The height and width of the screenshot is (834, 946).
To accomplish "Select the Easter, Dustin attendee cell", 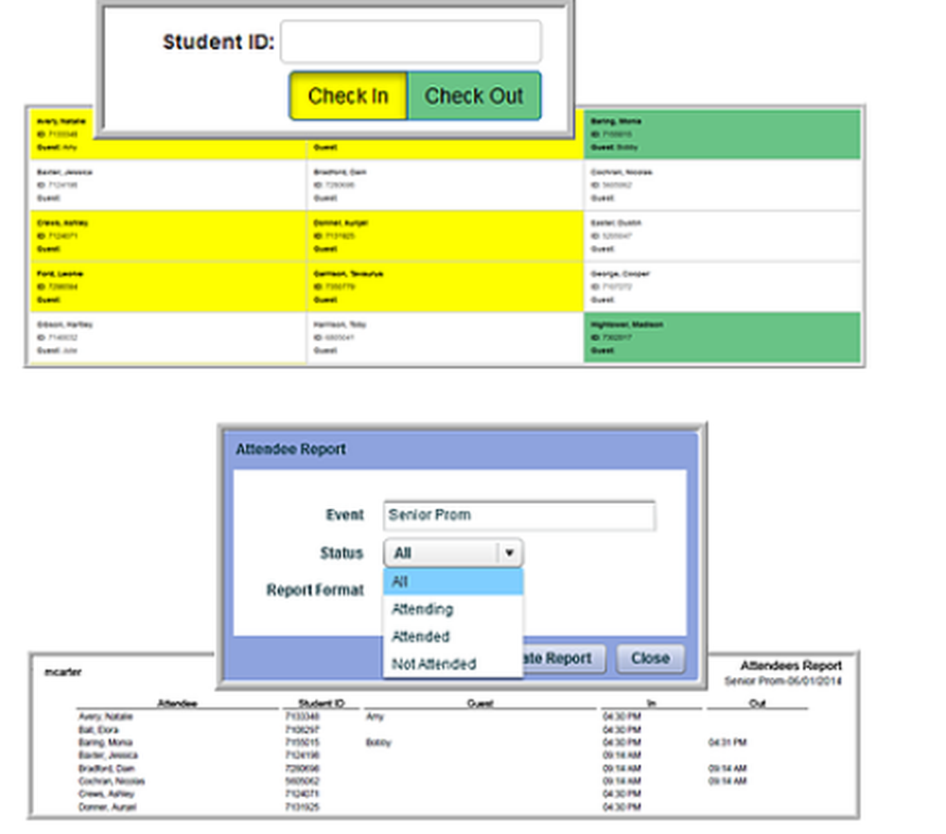I will point(722,235).
